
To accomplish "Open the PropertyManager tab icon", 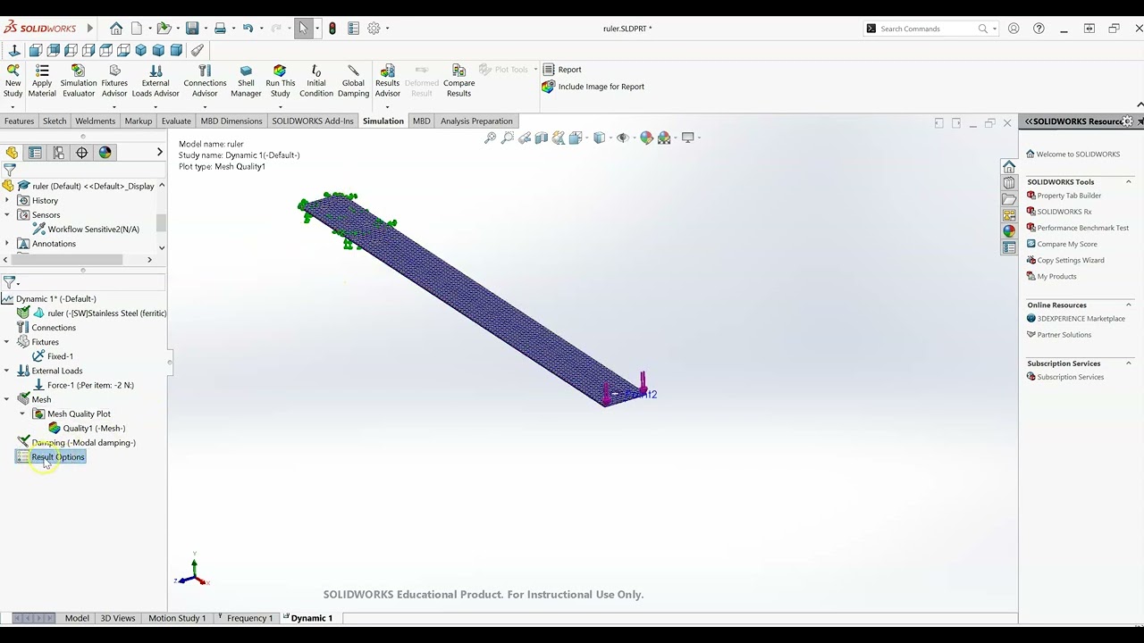I will pyautogui.click(x=35, y=153).
